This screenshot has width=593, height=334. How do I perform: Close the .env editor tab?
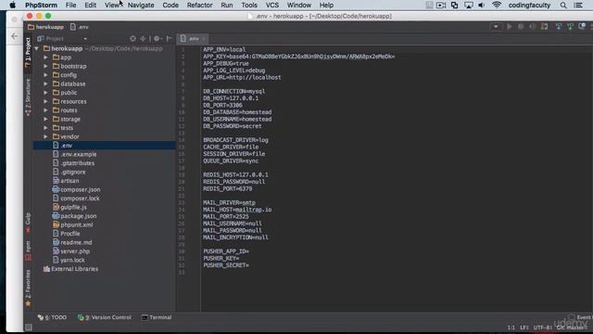204,39
